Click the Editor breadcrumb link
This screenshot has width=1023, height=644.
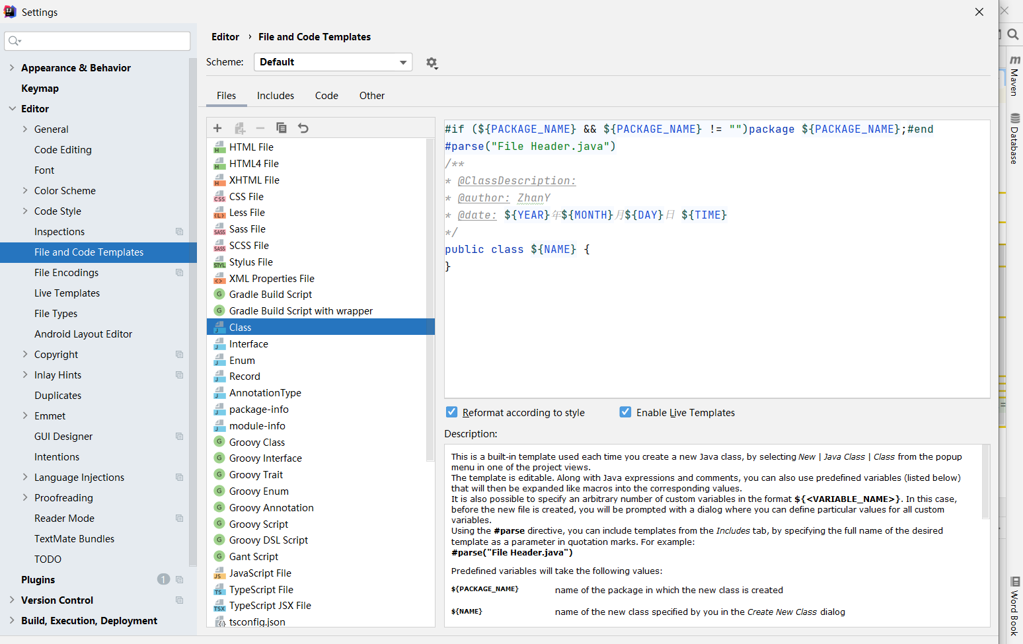(x=225, y=37)
